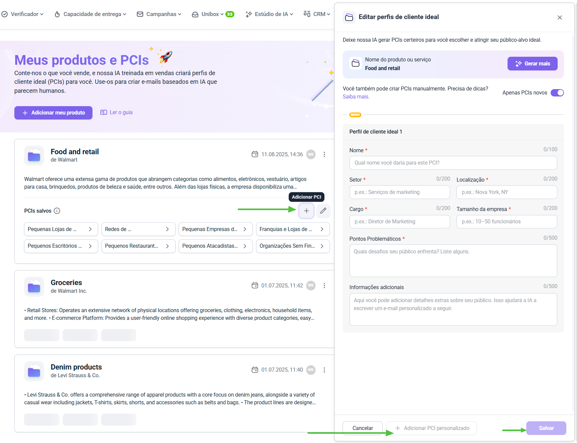The height and width of the screenshot is (443, 577).
Task: Open the Campanhas menu
Action: [159, 14]
